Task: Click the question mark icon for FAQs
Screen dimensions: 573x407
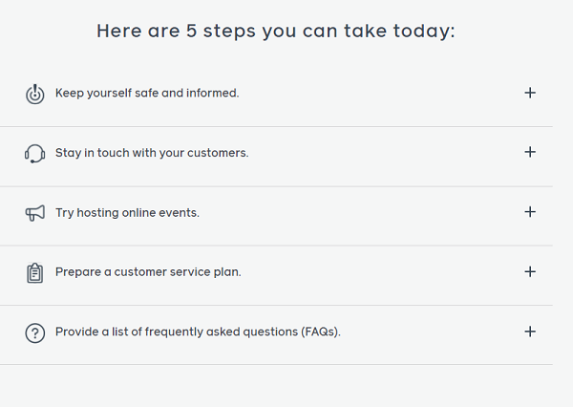Action: 35,332
